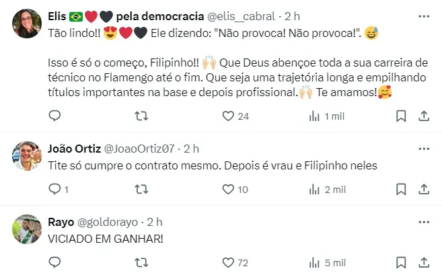Bookmark Elis's tweet
442x275 pixels.
click(401, 116)
